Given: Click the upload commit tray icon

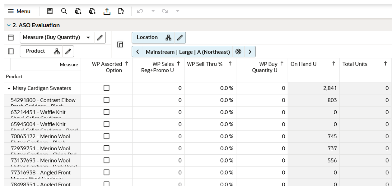Looking at the screenshot, I should click(x=107, y=11).
